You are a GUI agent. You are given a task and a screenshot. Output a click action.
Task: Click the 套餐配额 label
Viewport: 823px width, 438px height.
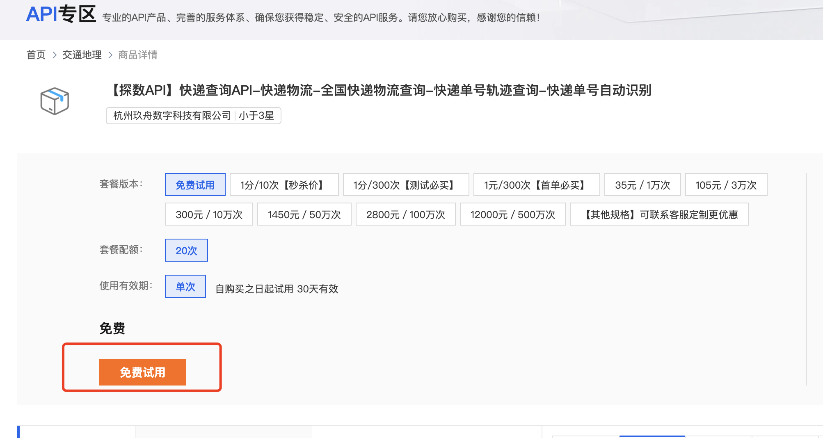click(121, 250)
